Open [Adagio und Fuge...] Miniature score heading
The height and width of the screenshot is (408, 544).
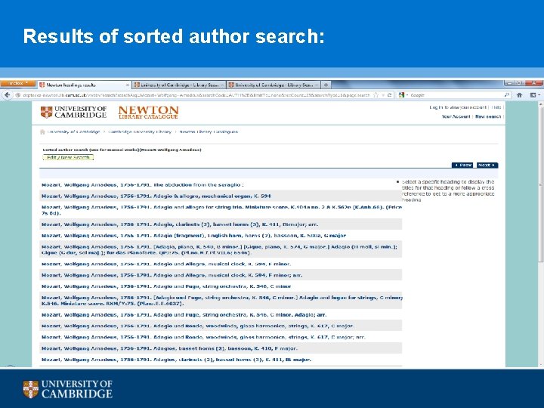pyautogui.click(x=222, y=301)
